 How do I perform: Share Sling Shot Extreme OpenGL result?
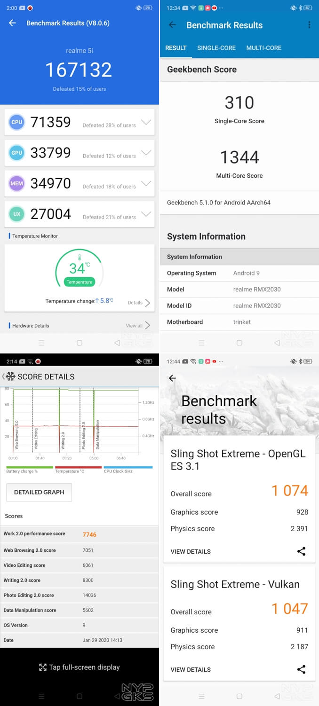tap(302, 551)
